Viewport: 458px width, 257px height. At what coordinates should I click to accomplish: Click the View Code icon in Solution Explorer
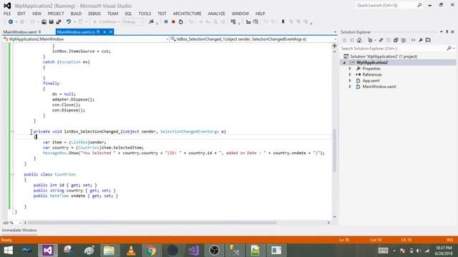click(x=413, y=40)
